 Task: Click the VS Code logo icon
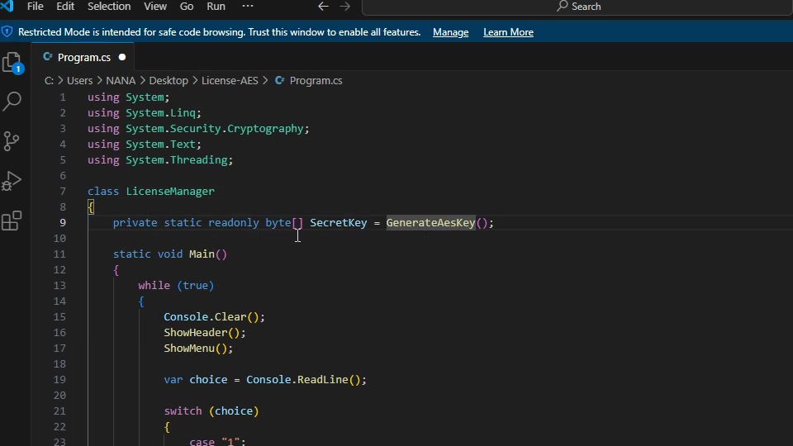coord(7,7)
